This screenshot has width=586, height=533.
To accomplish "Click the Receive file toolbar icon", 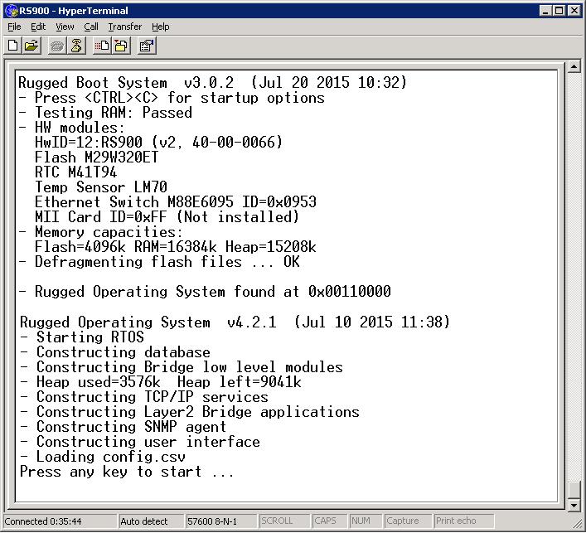I will coord(121,46).
